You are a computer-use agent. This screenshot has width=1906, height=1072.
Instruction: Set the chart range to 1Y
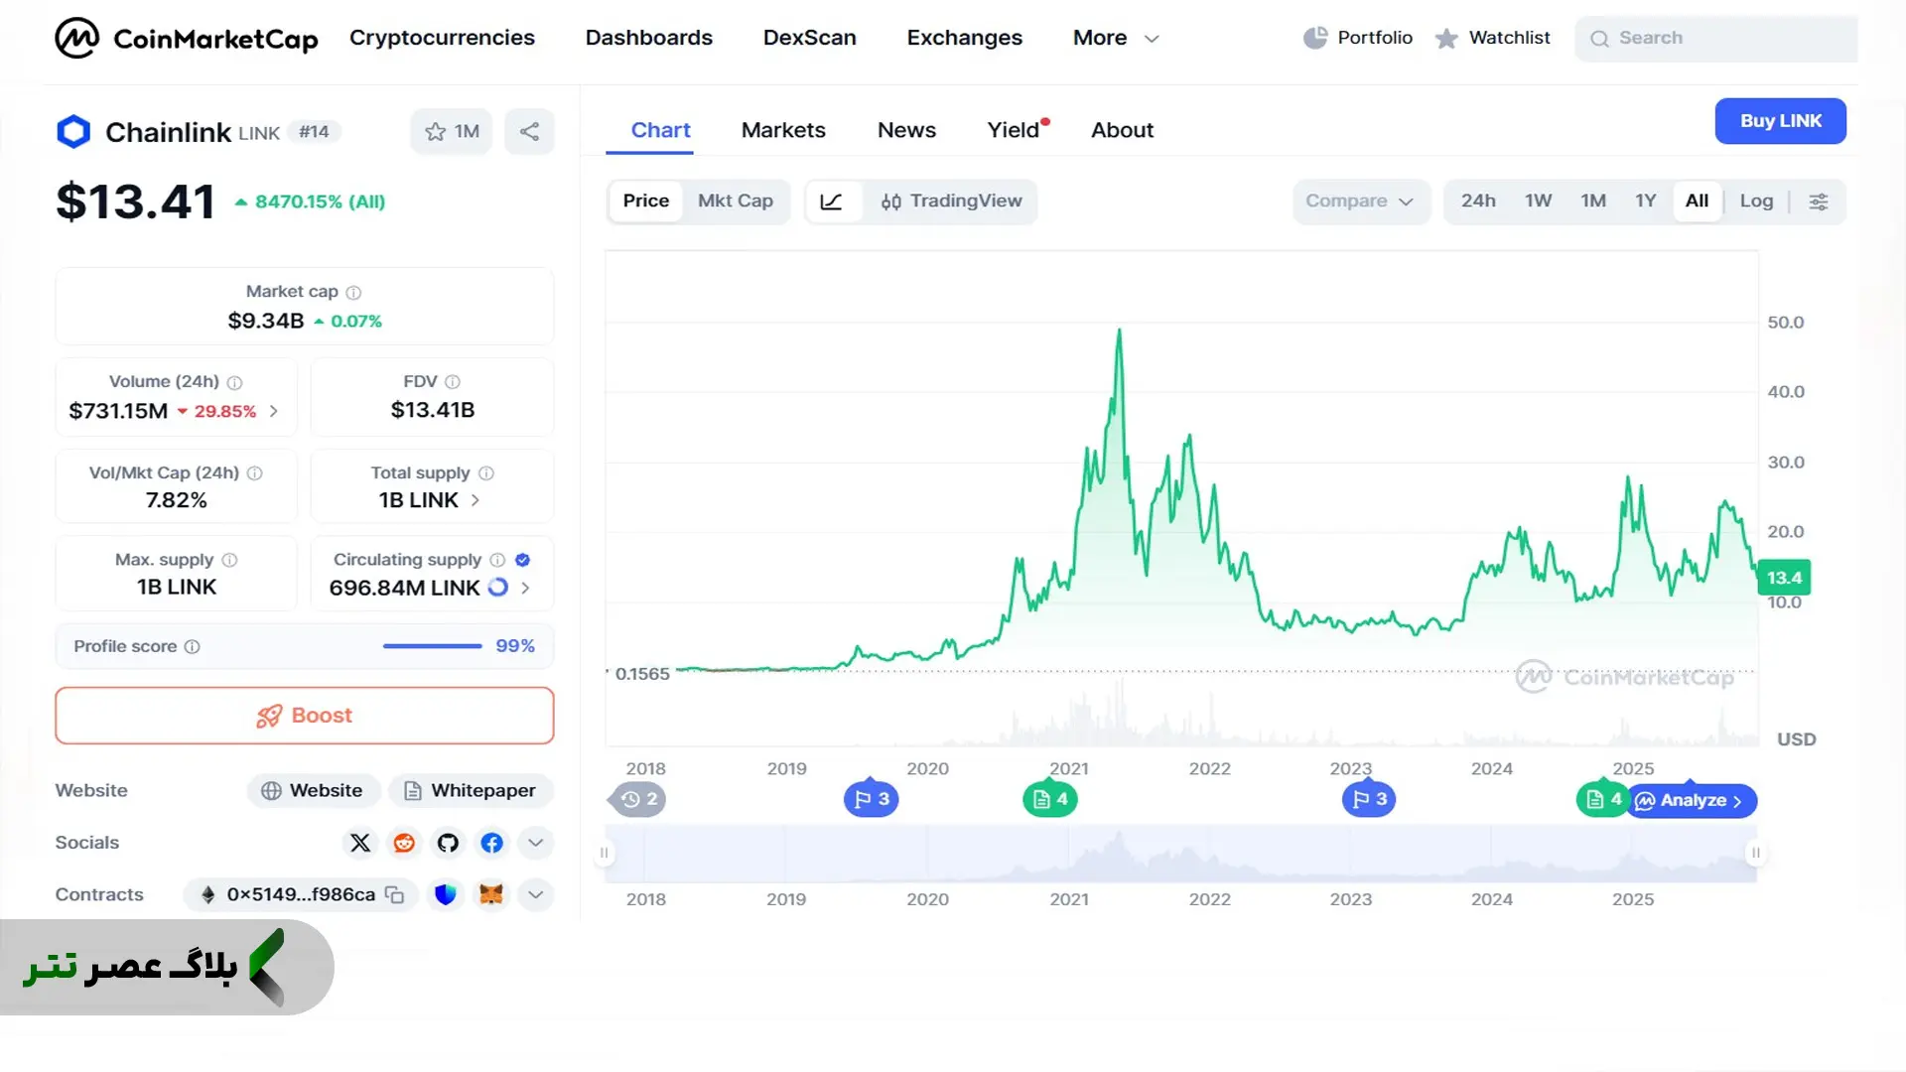point(1646,201)
